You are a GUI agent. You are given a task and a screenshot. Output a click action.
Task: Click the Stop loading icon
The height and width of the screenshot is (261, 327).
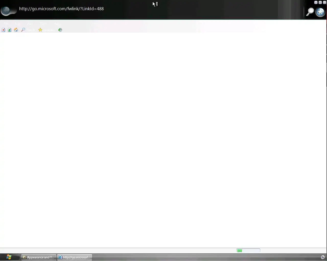(x=4, y=30)
